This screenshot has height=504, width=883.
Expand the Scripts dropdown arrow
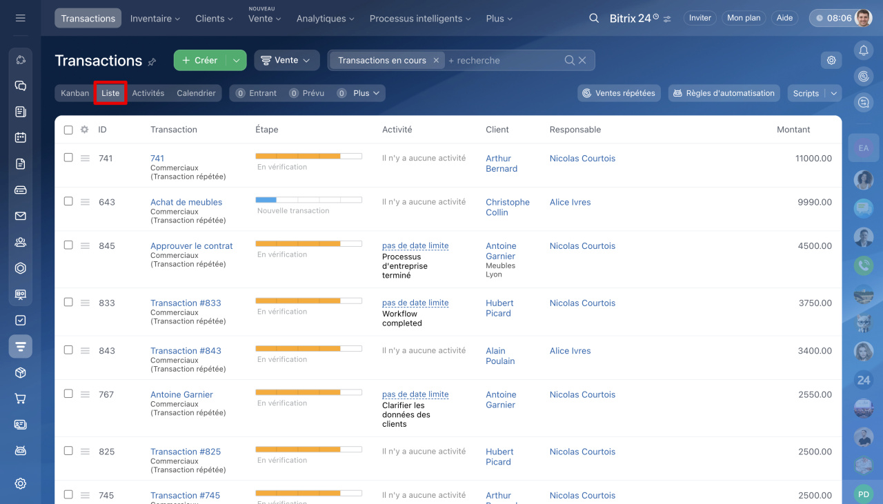(833, 93)
